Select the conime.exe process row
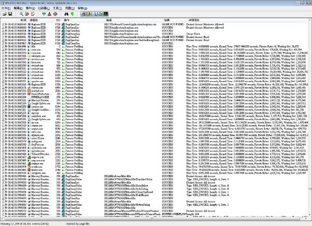 click(x=155, y=107)
